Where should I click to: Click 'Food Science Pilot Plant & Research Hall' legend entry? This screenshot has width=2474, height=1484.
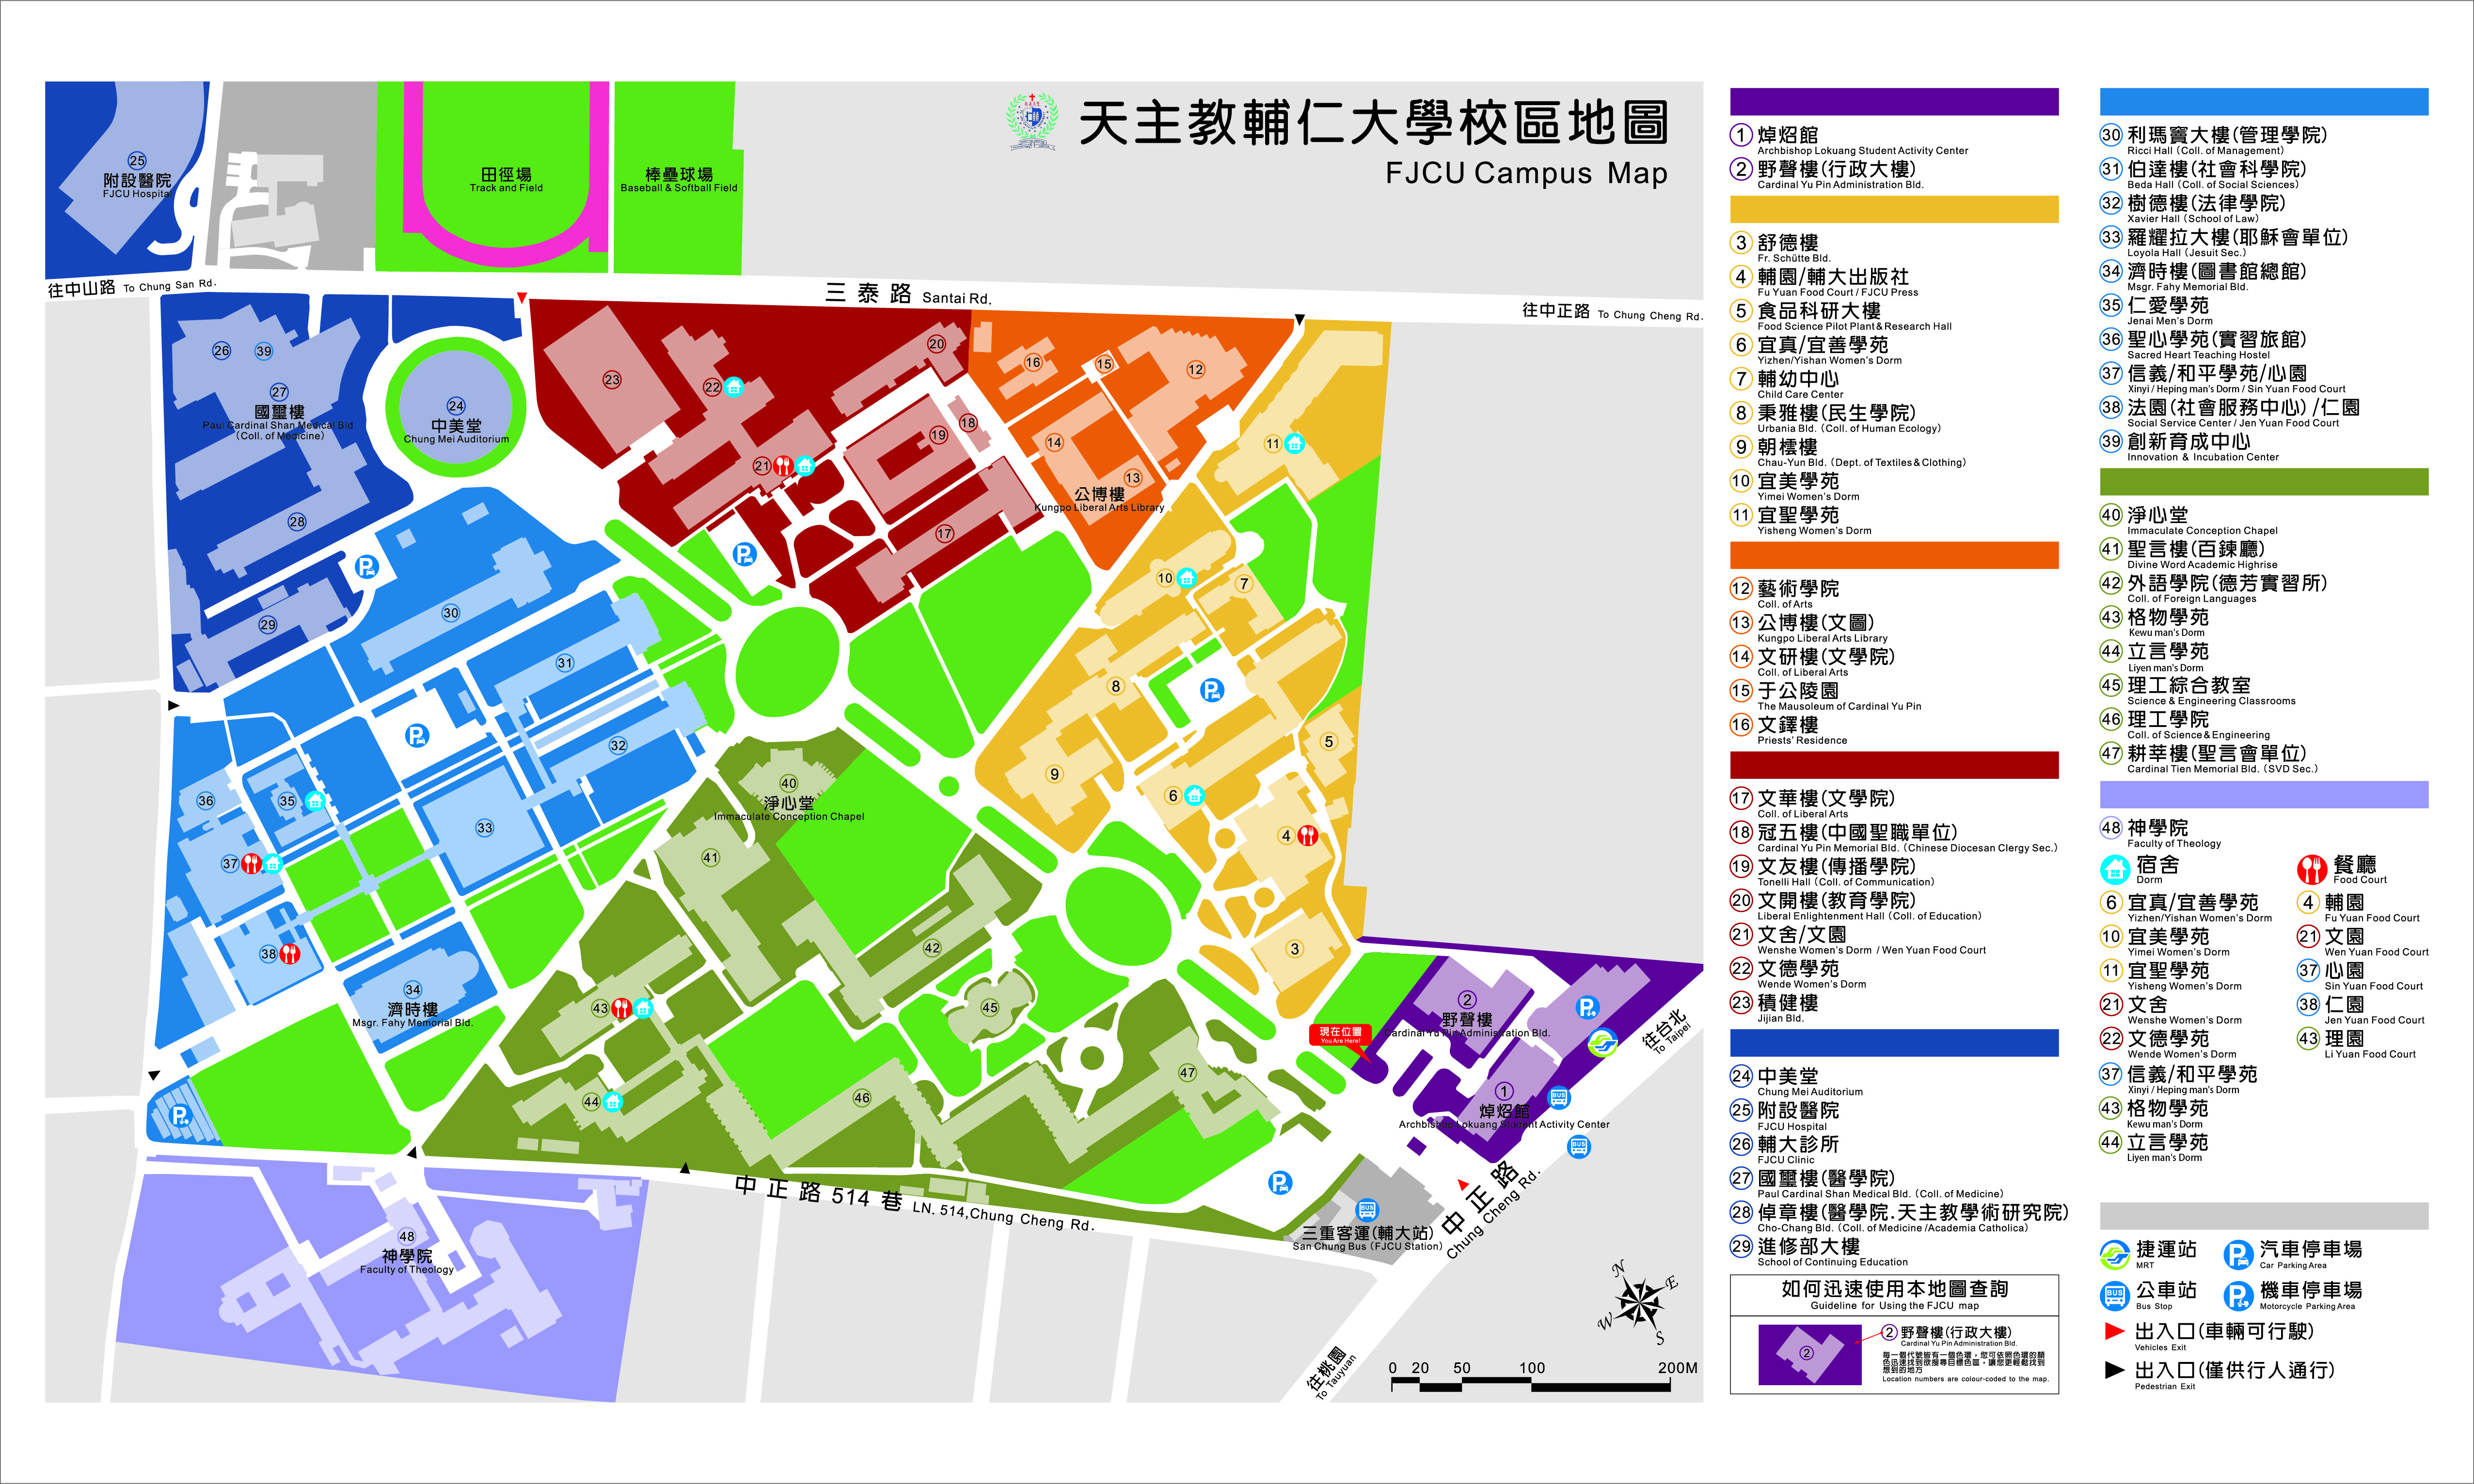[x=1855, y=327]
